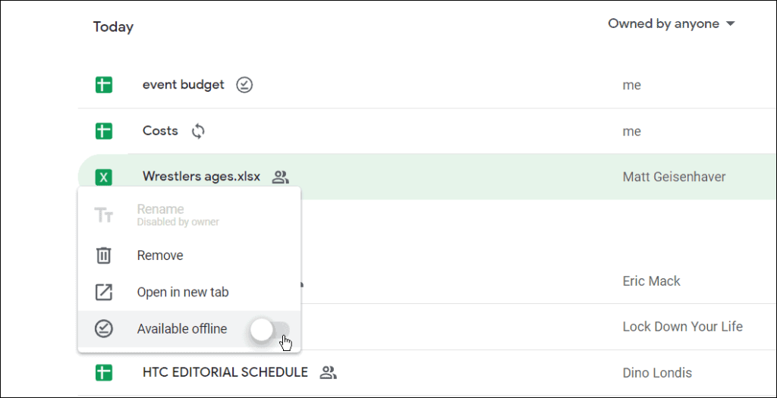Select the Available offline menu label
This screenshot has width=777, height=398.
tap(182, 329)
